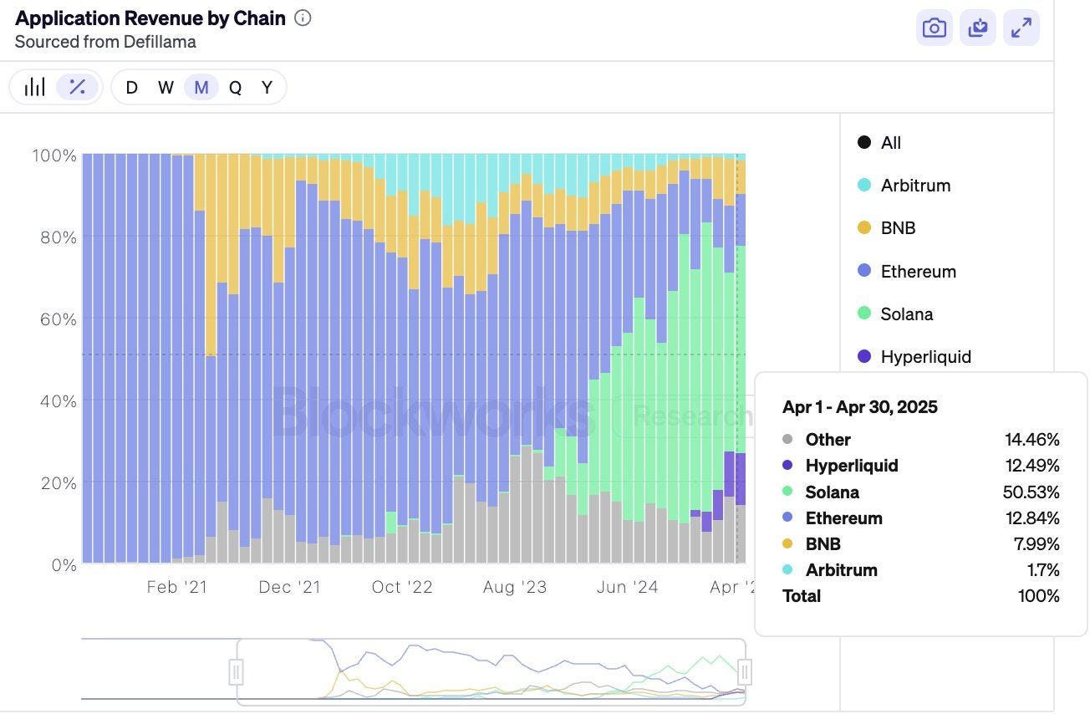The width and height of the screenshot is (1090, 714).
Task: Select the Daily (D) time interval
Action: [x=131, y=86]
